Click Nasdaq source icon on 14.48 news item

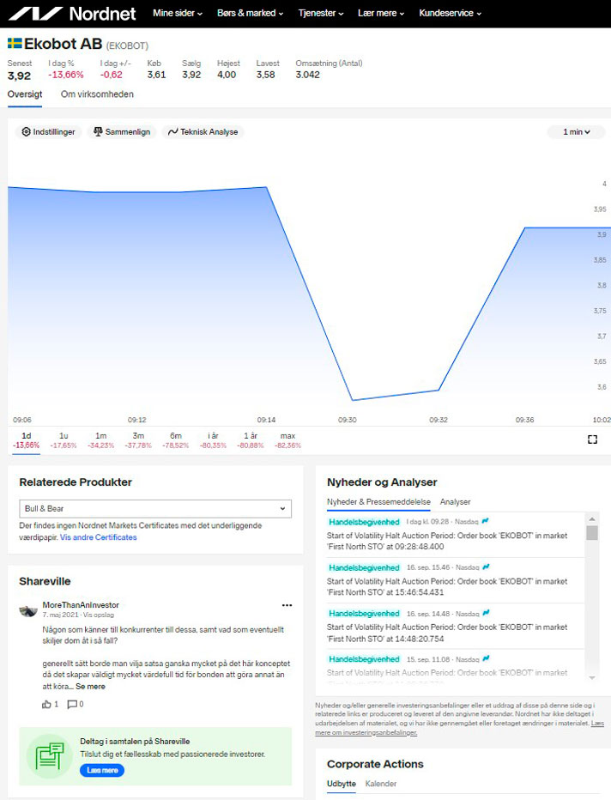[486, 613]
